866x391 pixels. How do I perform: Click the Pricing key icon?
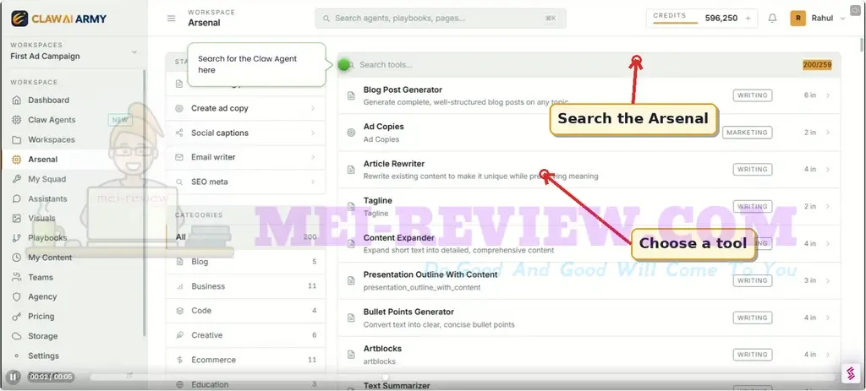coord(17,317)
